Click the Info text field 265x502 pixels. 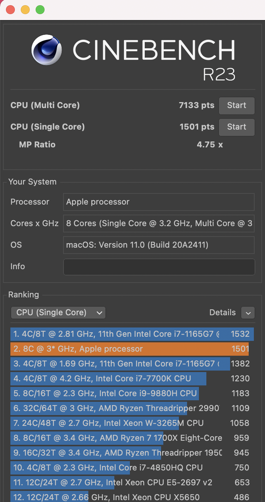click(159, 267)
